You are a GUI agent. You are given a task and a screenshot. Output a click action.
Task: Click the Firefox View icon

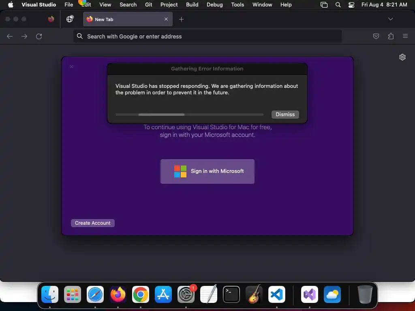tap(51, 19)
